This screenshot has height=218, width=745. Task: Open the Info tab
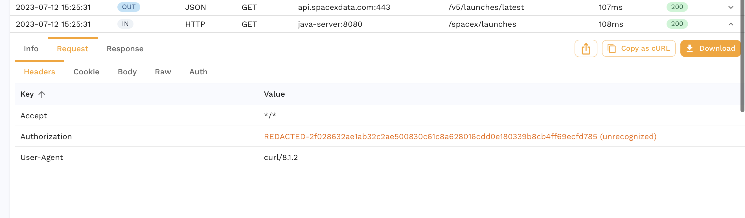click(x=31, y=49)
